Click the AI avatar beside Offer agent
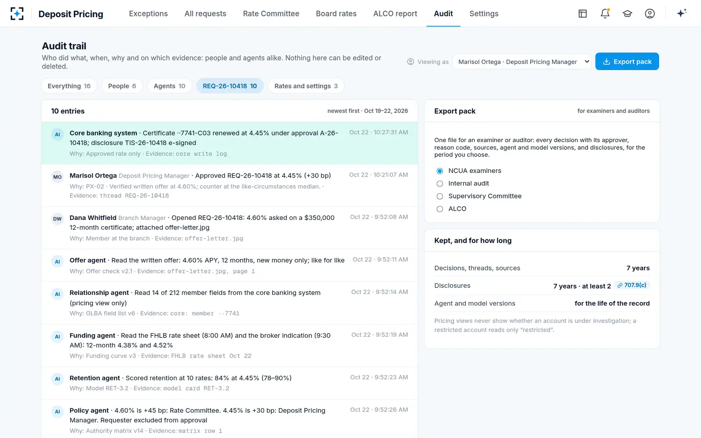 pyautogui.click(x=57, y=261)
